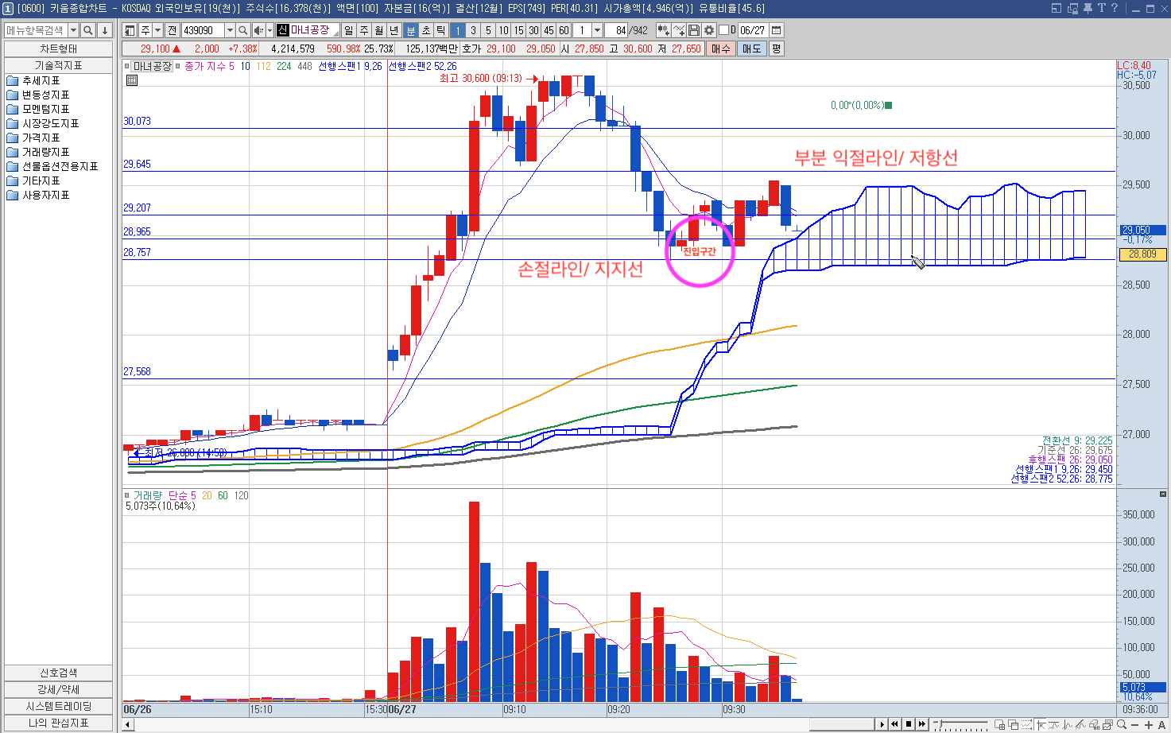1171x733 pixels.
Task: Toggle the 일 (daily) chart period button
Action: [x=349, y=30]
